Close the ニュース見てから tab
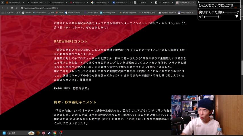This screenshot has height=136, width=243. [173, 3]
